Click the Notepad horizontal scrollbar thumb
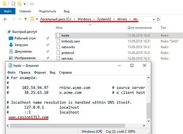The height and width of the screenshot is (134, 183). pos(67,125)
